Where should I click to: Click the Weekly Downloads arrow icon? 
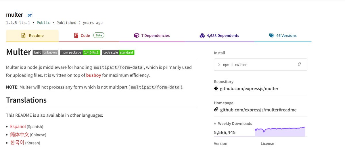click(x=215, y=124)
